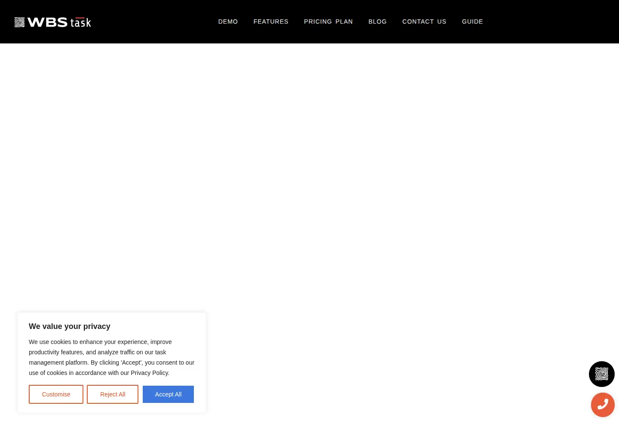Open the Guide menu link
The image size is (619, 430).
click(472, 21)
